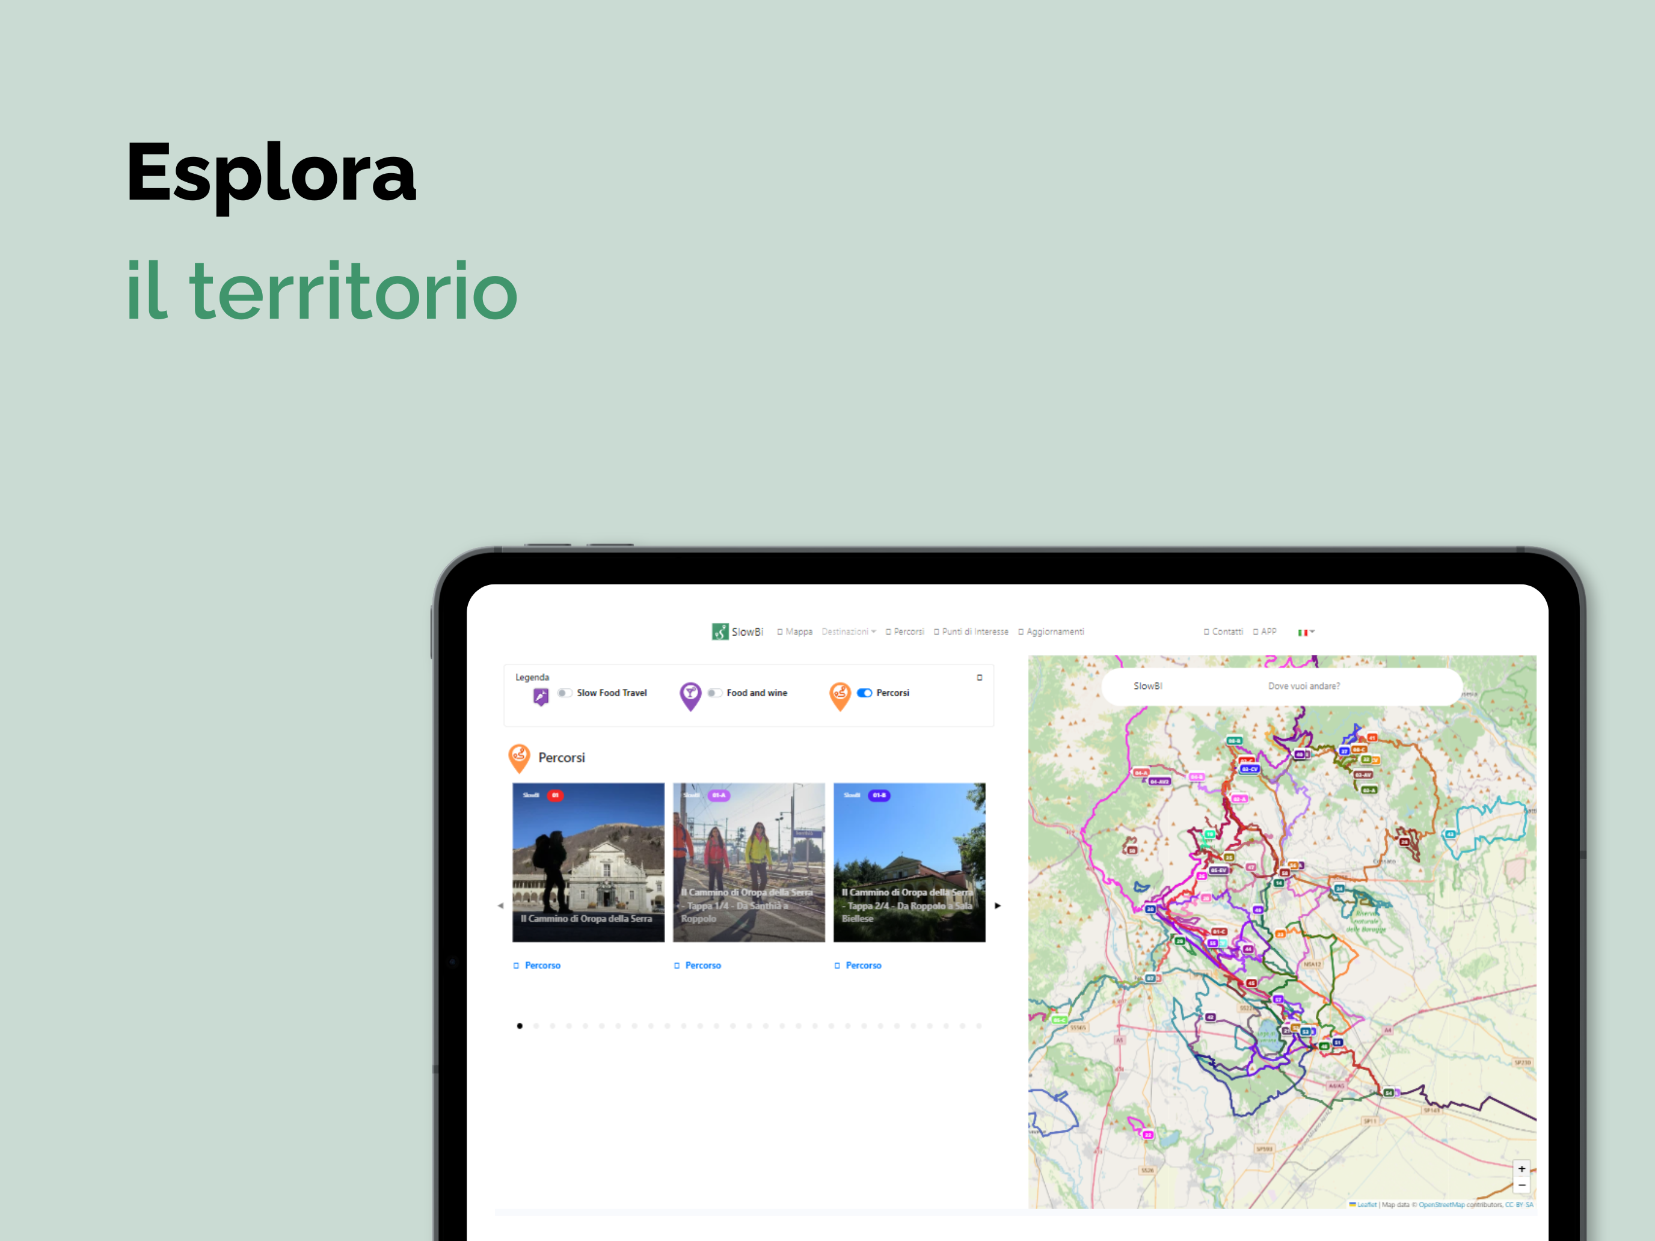The height and width of the screenshot is (1241, 1655).
Task: Zoom in the map with plus button
Action: [x=1521, y=1168]
